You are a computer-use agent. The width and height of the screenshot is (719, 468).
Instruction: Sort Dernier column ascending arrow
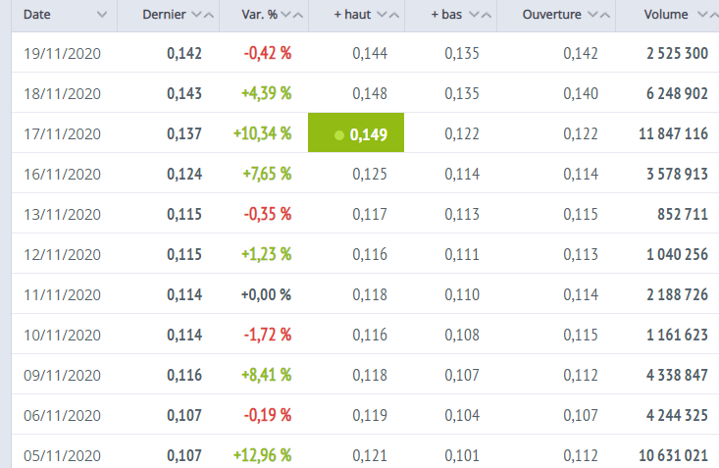209,15
